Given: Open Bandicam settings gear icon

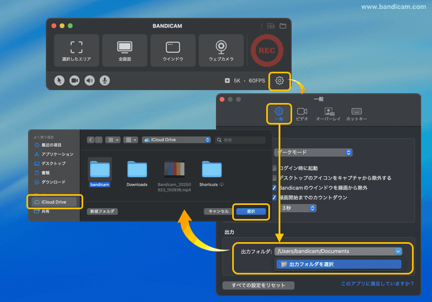Looking at the screenshot, I should 279,80.
